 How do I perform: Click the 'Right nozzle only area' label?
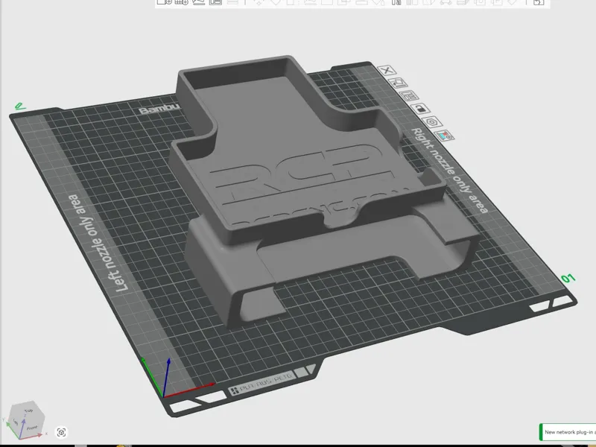(450, 171)
